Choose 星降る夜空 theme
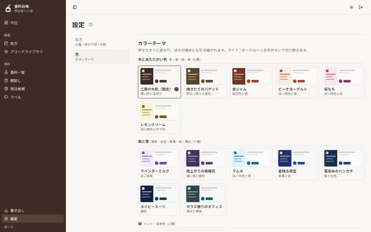This screenshot has height=232, width=371. coord(297,164)
